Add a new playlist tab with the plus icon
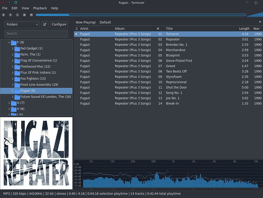This screenshot has height=198, width=263. tap(260, 22)
